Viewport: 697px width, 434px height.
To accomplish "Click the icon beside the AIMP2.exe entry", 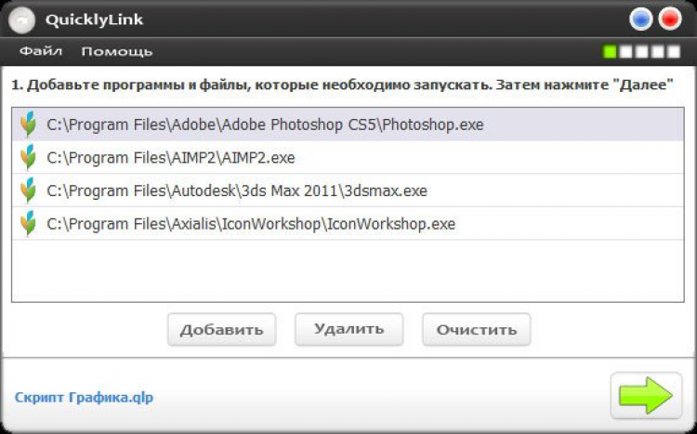I will (29, 157).
